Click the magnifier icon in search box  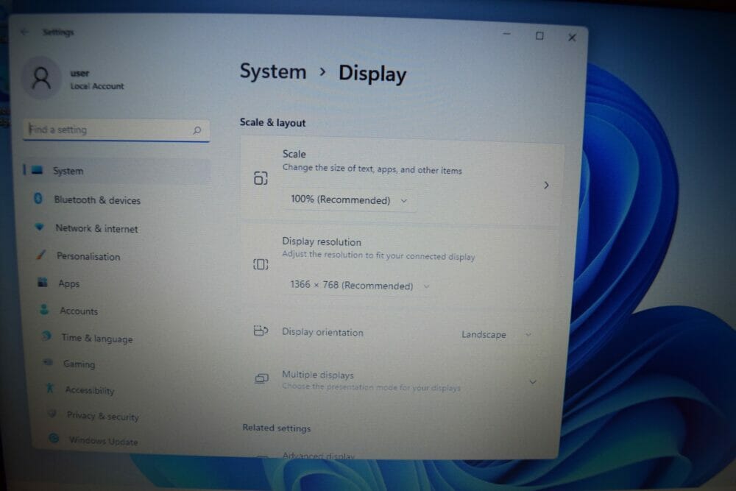197,130
